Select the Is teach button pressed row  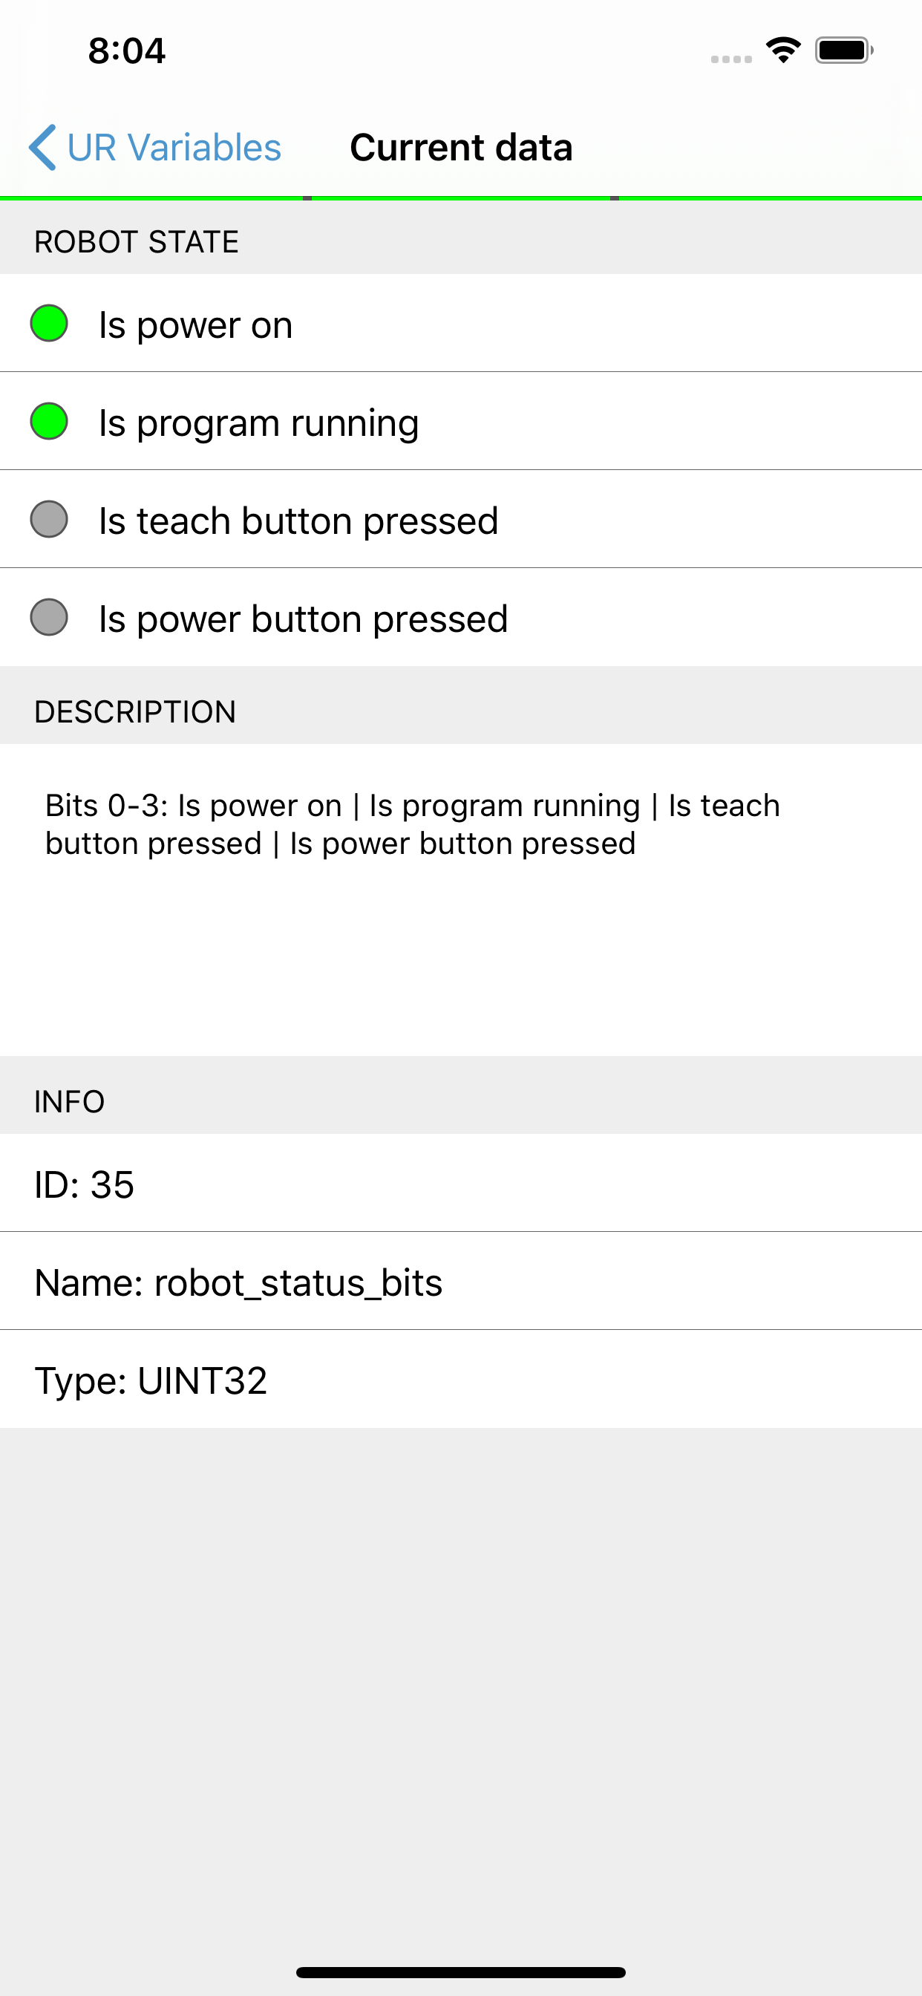click(461, 519)
